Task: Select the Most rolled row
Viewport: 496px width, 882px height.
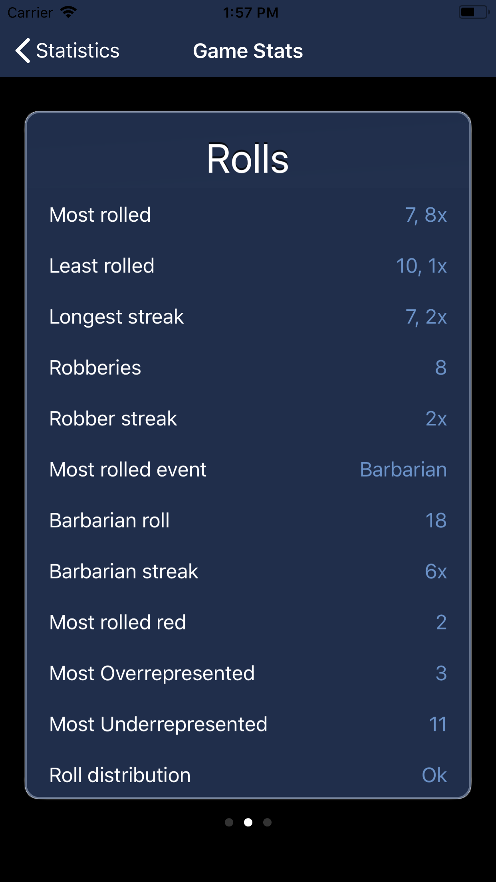Action: pos(248,215)
